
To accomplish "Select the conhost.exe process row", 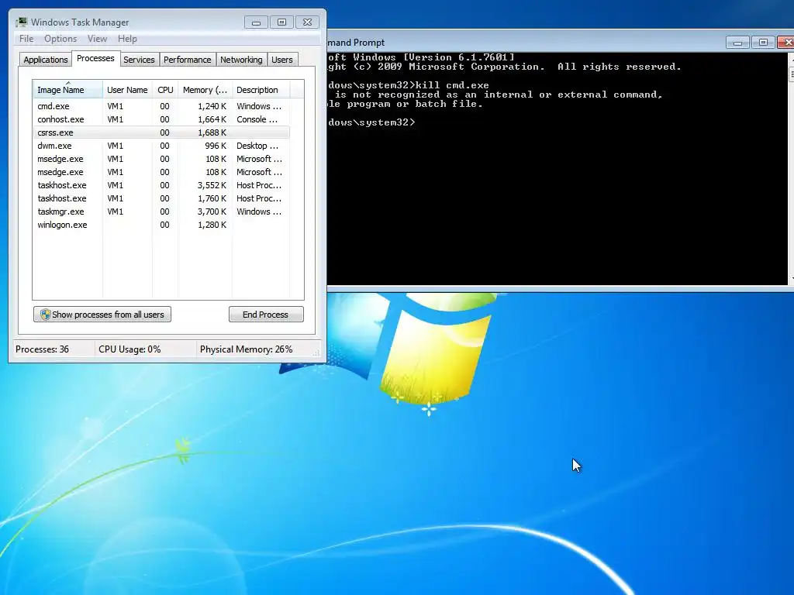I will click(x=161, y=119).
